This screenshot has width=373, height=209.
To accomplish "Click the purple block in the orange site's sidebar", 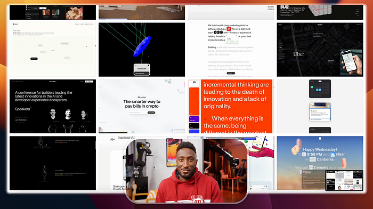I will pos(194,119).
